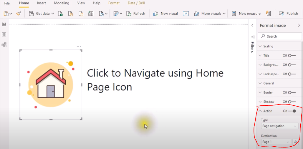Click the SQL Server source icon
Screen dimensions: 303x149
coord(81,14)
